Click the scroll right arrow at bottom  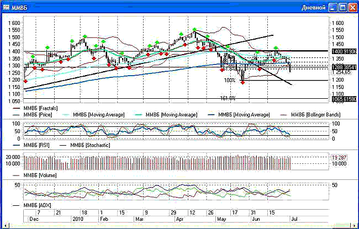[x=354, y=225]
